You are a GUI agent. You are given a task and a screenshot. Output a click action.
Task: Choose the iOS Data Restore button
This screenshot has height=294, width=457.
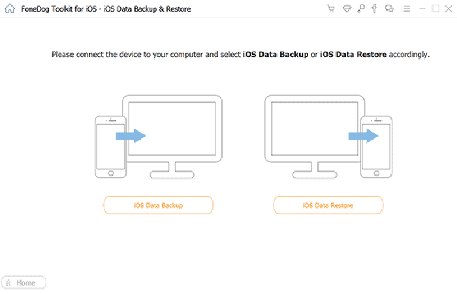tap(328, 205)
